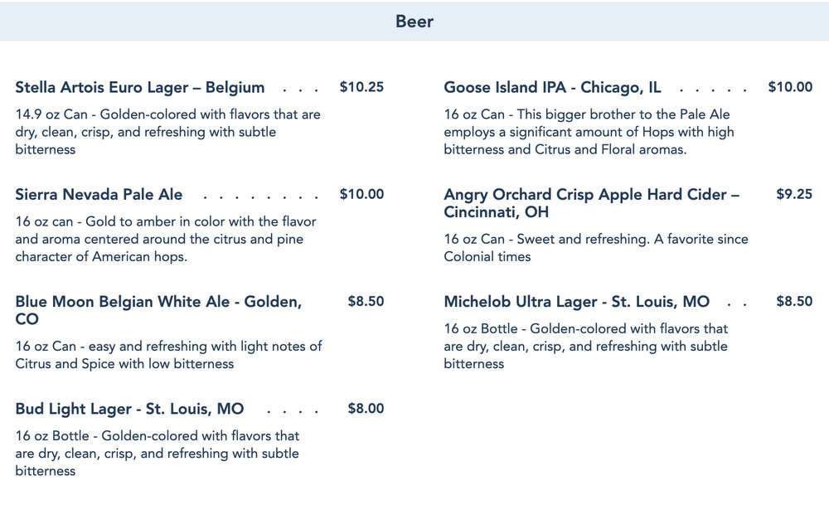Screen dimensions: 829x529
Task: Click the Stella Artois $10.25 price
Action: click(x=361, y=87)
